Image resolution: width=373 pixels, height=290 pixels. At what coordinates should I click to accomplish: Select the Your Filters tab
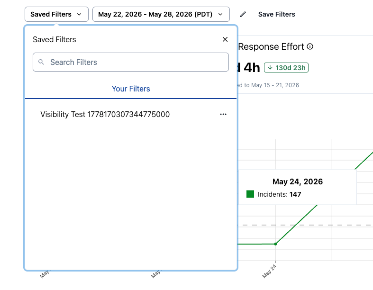click(131, 89)
